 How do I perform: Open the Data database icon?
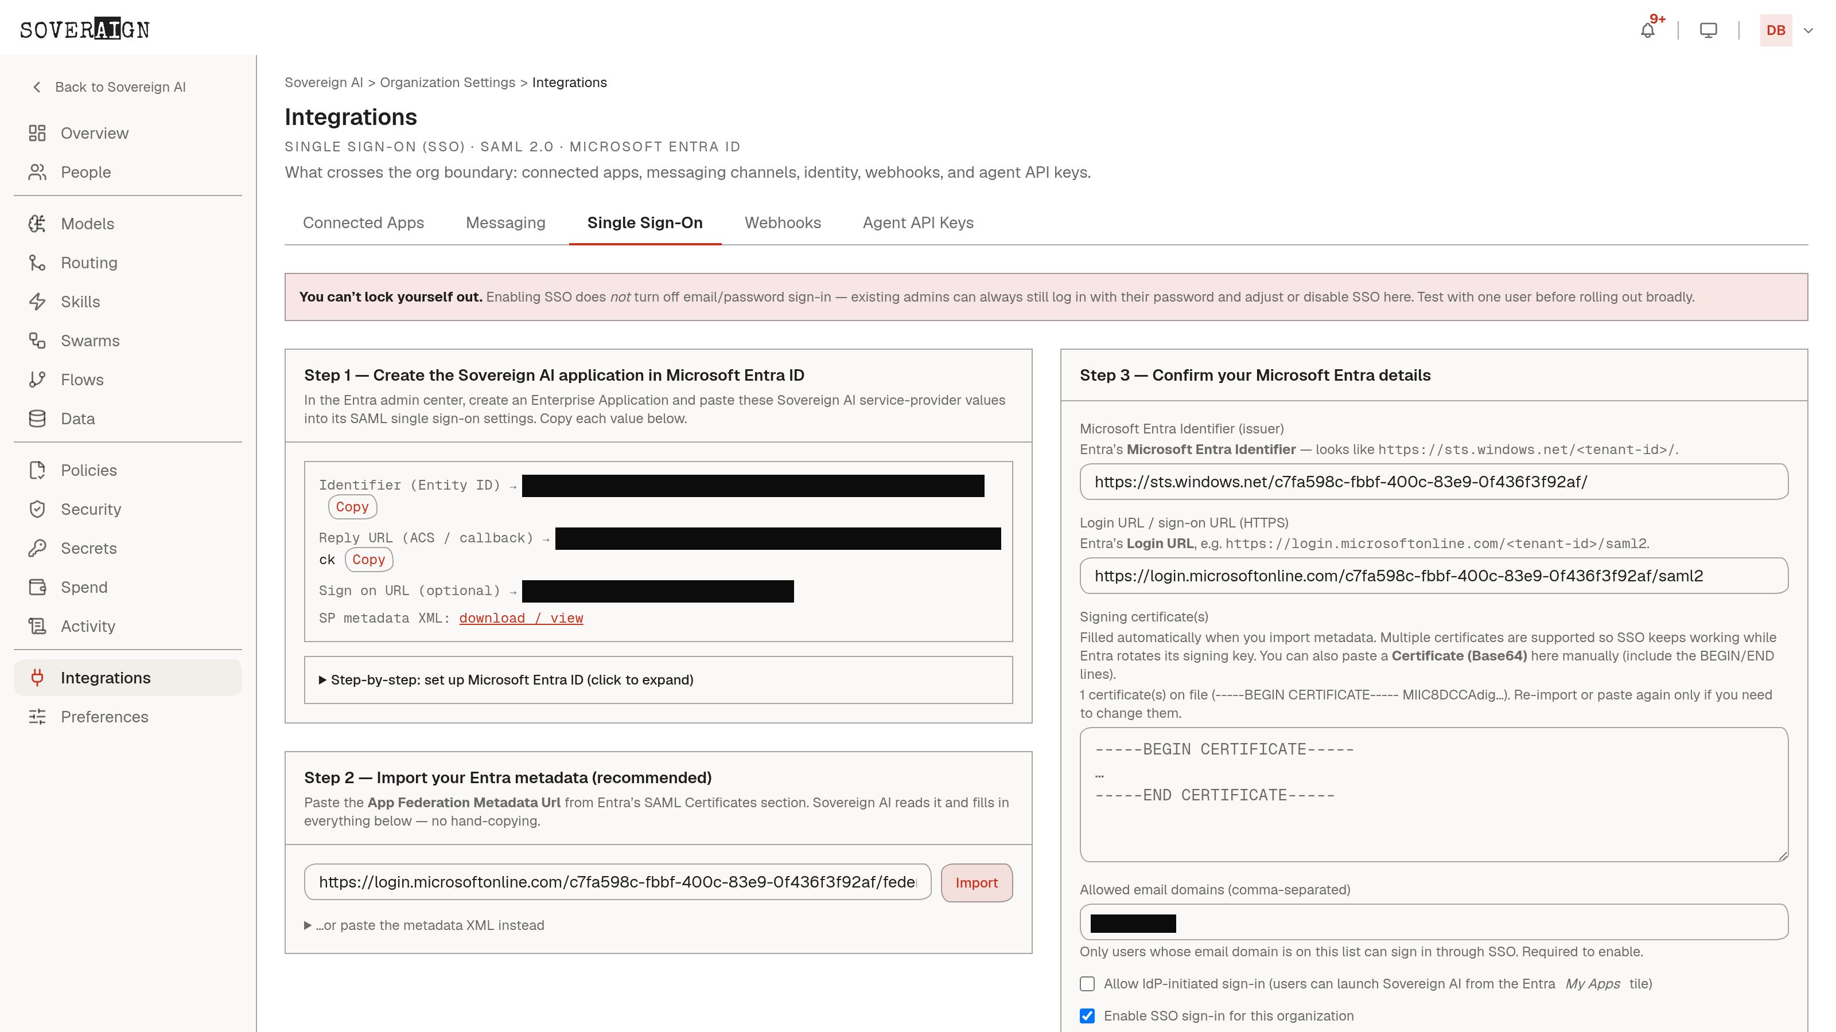tap(37, 419)
